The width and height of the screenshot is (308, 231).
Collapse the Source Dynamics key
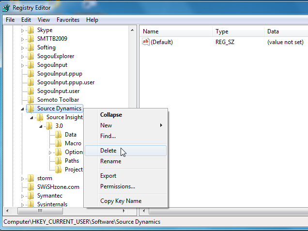point(22,109)
